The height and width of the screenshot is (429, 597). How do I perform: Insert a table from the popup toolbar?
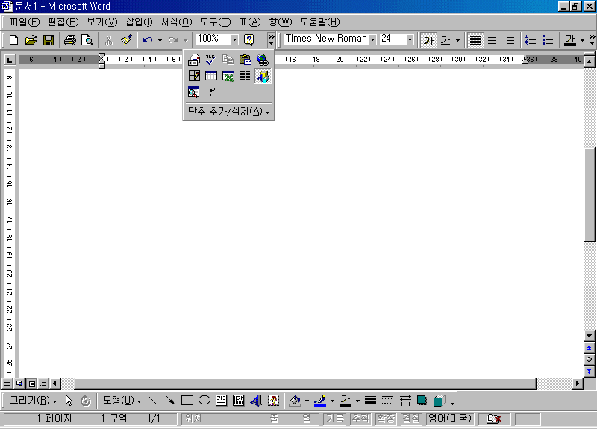pos(211,76)
